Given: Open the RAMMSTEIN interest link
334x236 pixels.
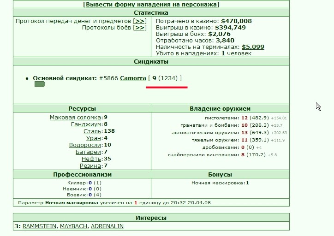Looking at the screenshot, I should click(39, 226).
